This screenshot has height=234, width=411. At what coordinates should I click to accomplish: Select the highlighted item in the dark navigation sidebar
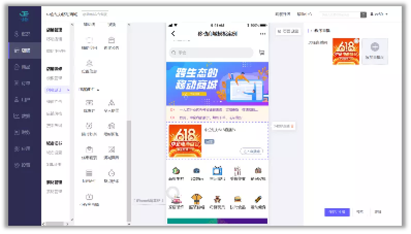click(x=25, y=51)
